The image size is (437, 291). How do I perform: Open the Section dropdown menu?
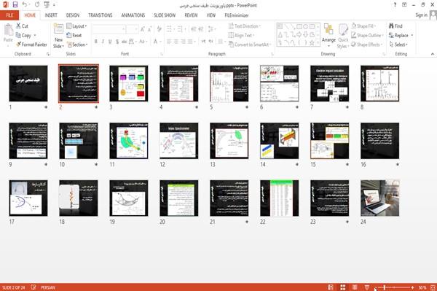click(77, 44)
